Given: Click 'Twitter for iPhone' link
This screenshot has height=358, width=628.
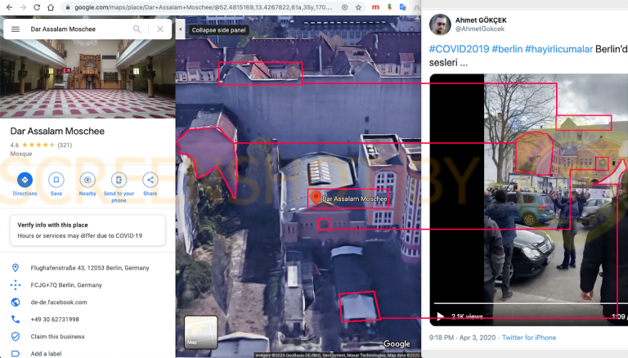Looking at the screenshot, I should (529, 338).
